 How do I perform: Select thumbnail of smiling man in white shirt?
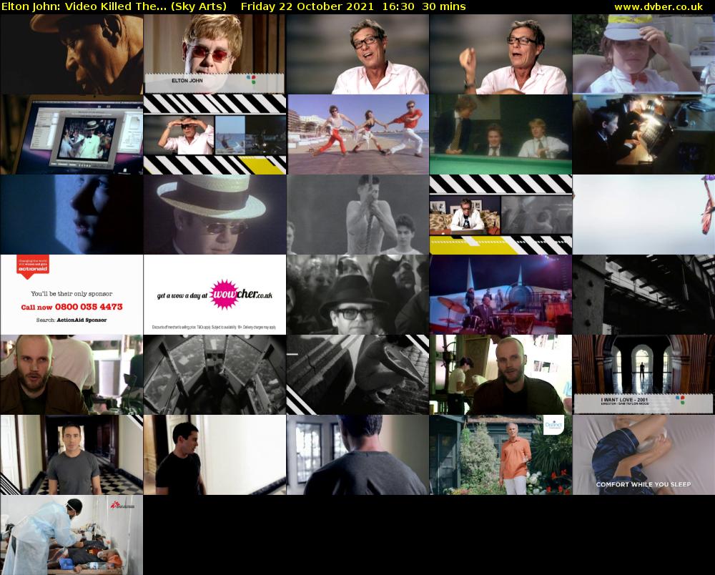click(x=357, y=54)
